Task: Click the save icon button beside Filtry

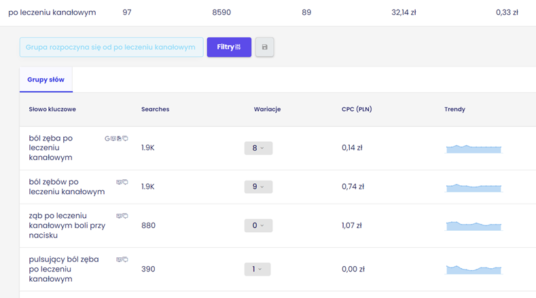Action: click(264, 48)
